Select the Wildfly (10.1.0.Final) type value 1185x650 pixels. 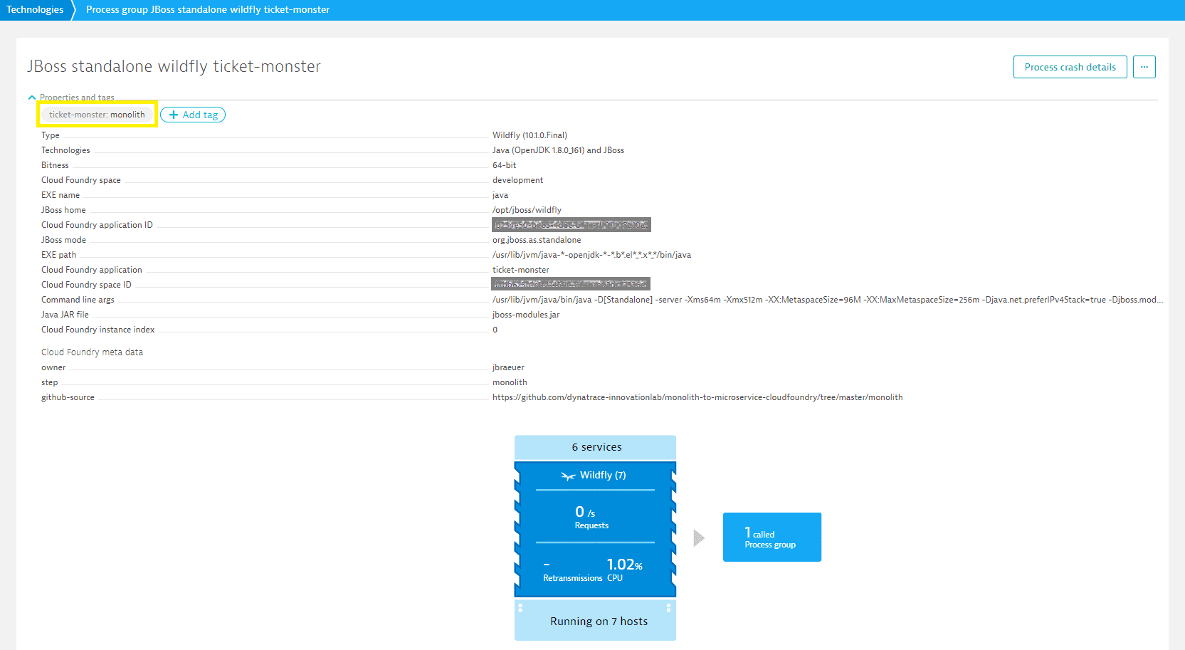point(530,135)
